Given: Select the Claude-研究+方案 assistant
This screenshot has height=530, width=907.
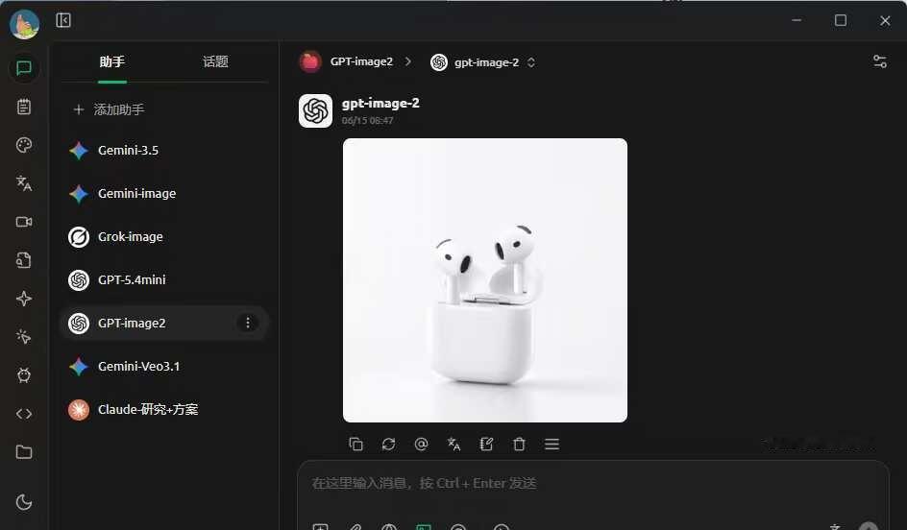Looking at the screenshot, I should pos(164,409).
